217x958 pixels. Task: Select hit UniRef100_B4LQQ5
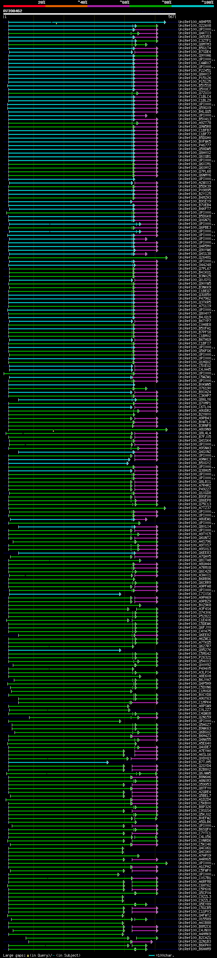(195, 111)
